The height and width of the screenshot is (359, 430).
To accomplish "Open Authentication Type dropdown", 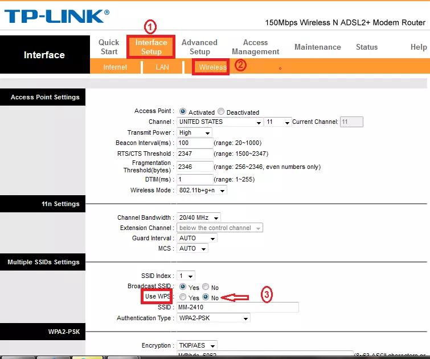I will tap(214, 318).
